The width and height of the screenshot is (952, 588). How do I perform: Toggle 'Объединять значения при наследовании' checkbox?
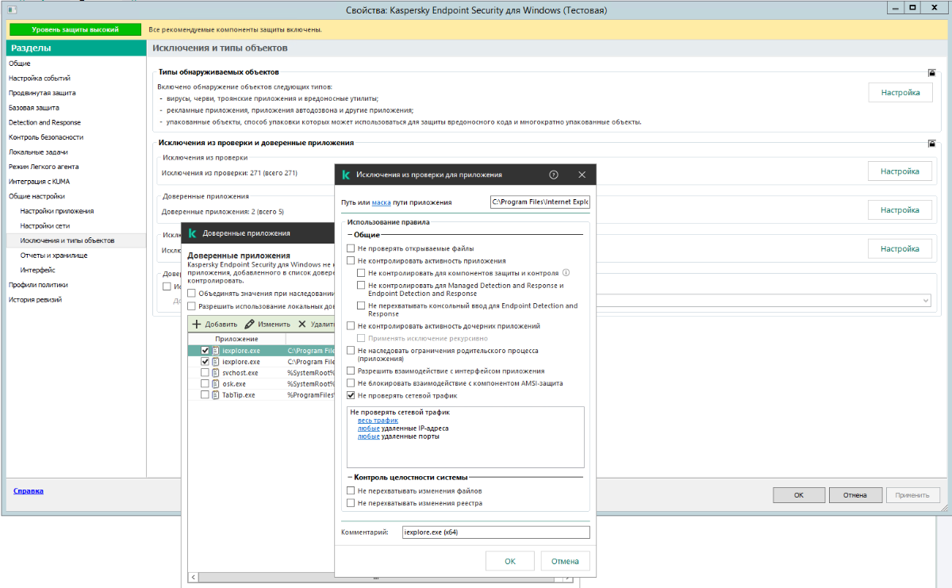[191, 293]
